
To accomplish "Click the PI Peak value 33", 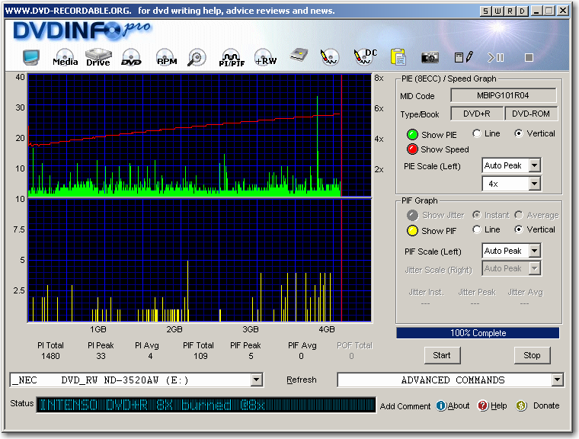I will (101, 356).
